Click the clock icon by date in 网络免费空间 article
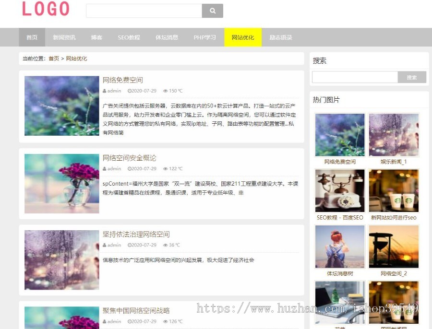This screenshot has height=329, width=432. [x=129, y=91]
